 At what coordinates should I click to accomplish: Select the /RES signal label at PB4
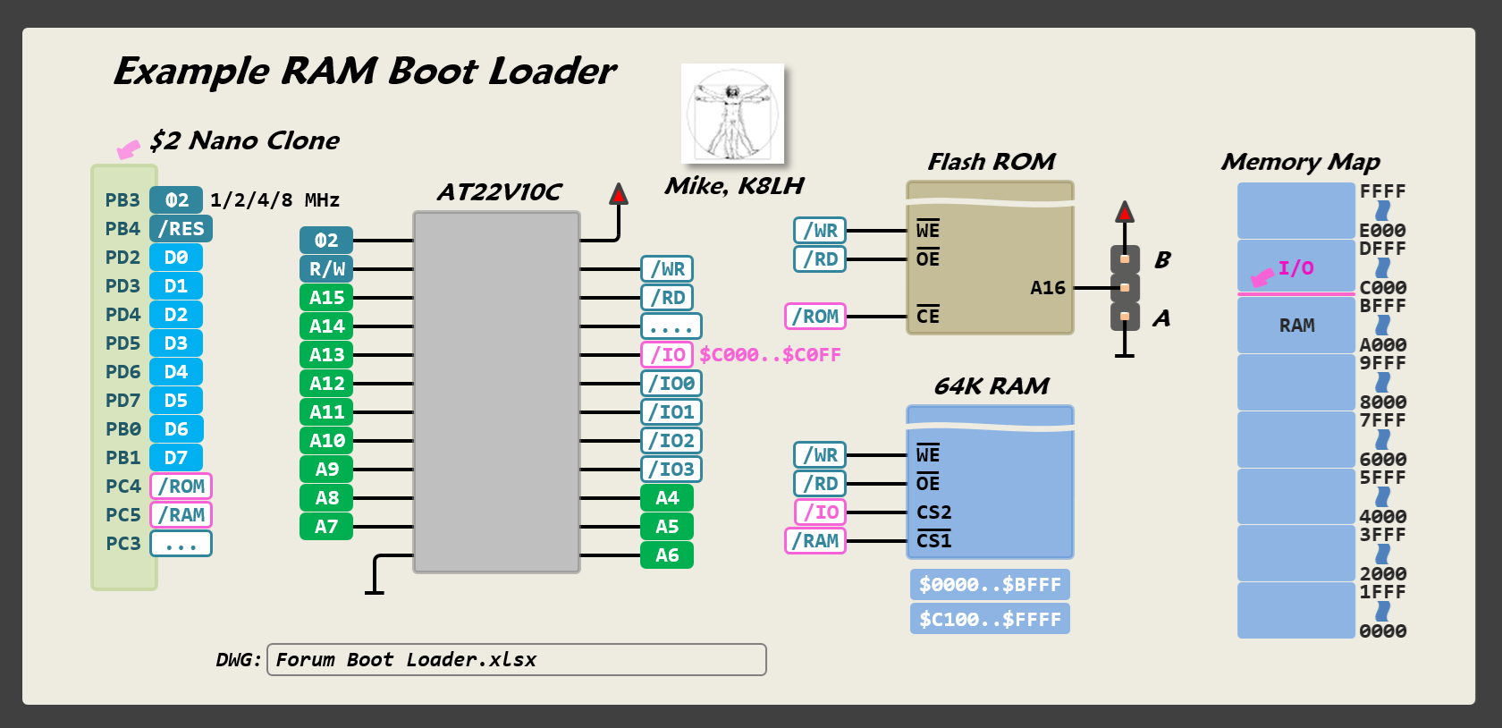pyautogui.click(x=181, y=229)
